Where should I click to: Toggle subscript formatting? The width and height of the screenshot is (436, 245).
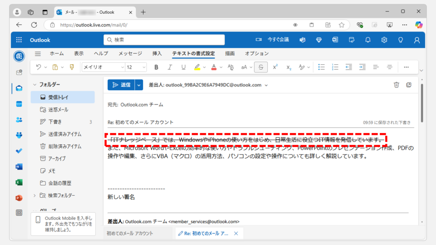pos(289,67)
